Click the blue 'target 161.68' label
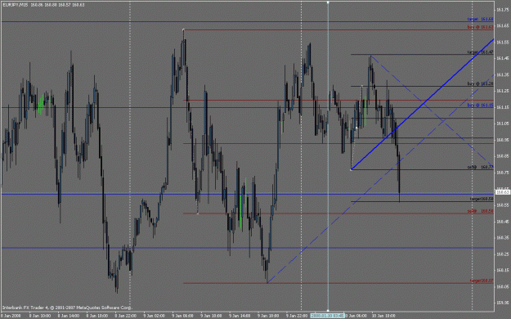 [x=480, y=20]
